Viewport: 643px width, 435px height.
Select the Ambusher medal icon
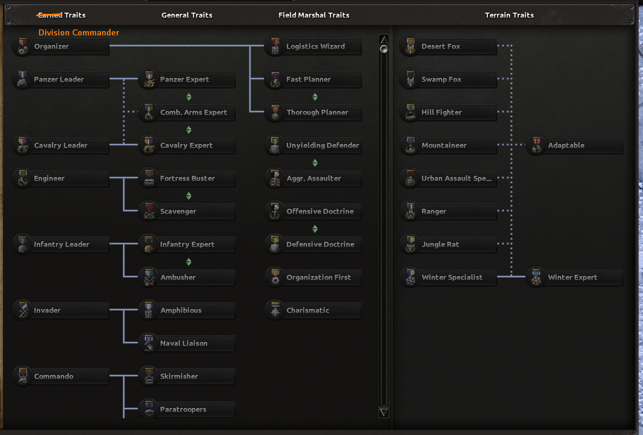(149, 277)
